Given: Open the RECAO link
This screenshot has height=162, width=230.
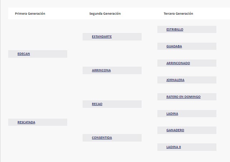Looking at the screenshot, I should tap(97, 104).
